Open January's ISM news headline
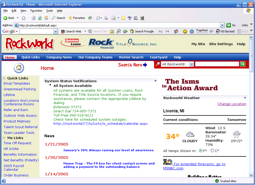Image resolution: width=255 pixels, height=185 pixels. coord(109,150)
